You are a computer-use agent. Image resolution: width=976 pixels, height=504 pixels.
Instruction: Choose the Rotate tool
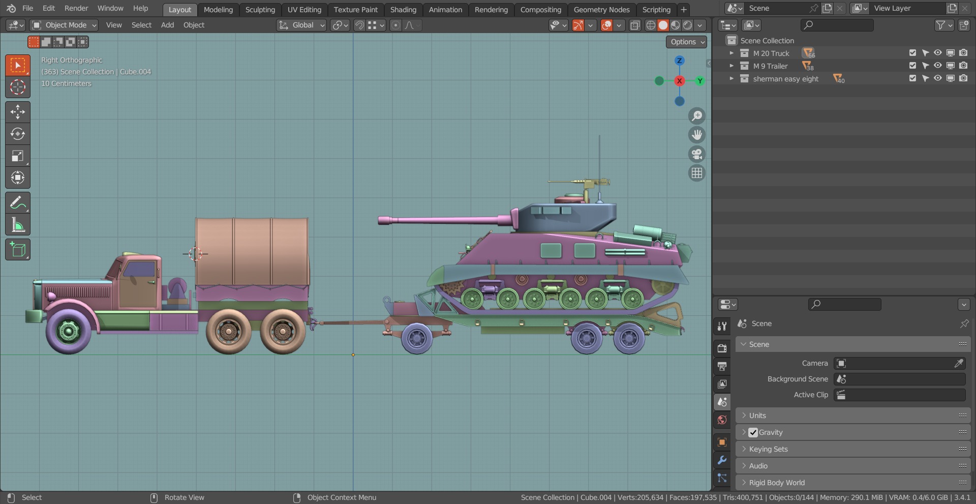click(x=18, y=134)
